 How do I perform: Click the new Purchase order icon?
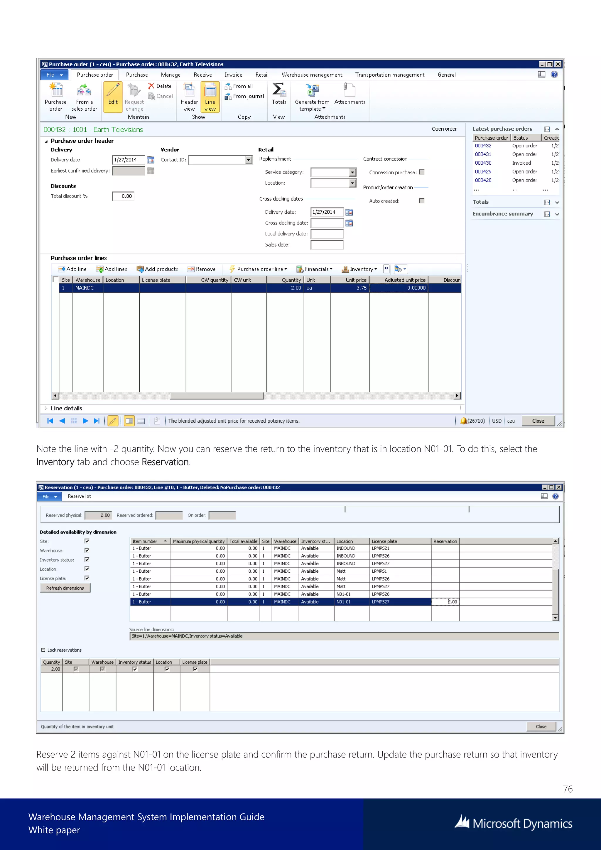pyautogui.click(x=56, y=97)
